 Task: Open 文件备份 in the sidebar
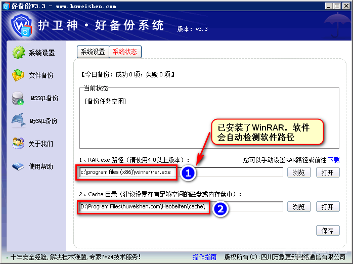pos(41,75)
